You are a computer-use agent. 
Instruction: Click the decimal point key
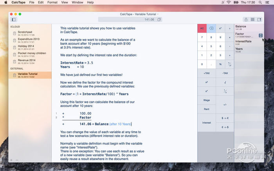point(211,64)
